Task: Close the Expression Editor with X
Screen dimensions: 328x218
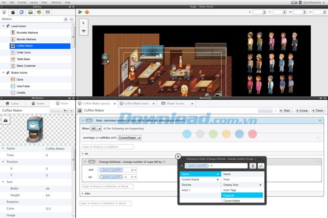Action: [178, 156]
